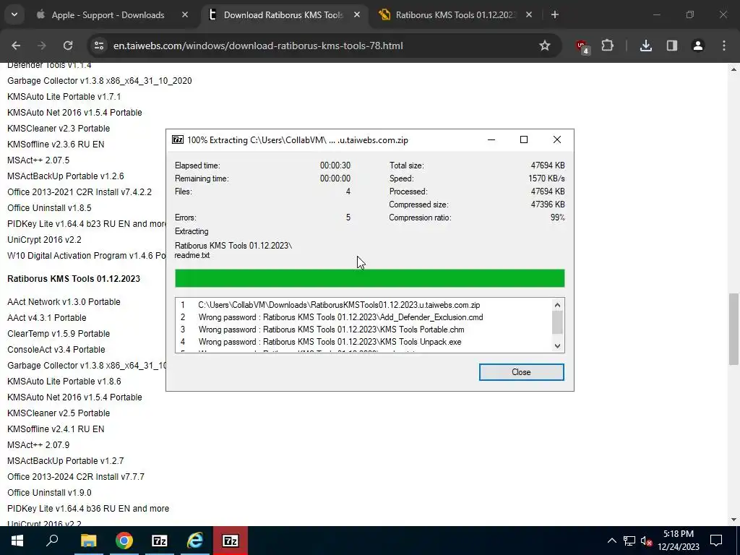Open site information icon in address bar
The image size is (740, 555).
click(x=99, y=46)
